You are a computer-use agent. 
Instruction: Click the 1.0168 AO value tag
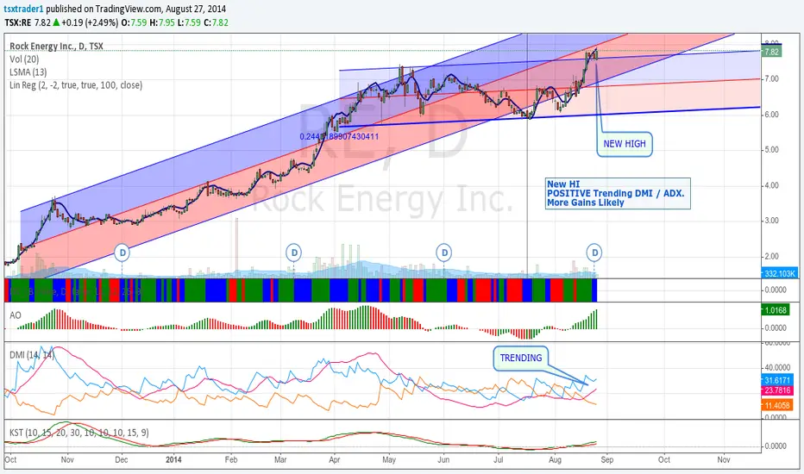tap(775, 310)
